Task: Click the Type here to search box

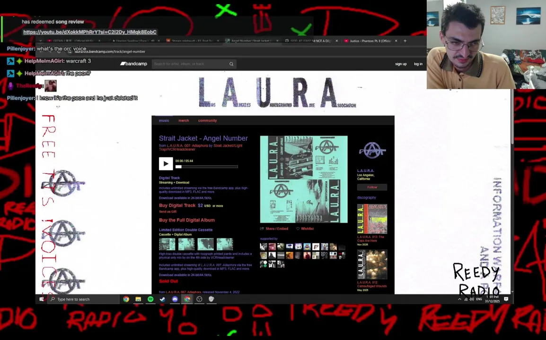Action: pyautogui.click(x=84, y=299)
